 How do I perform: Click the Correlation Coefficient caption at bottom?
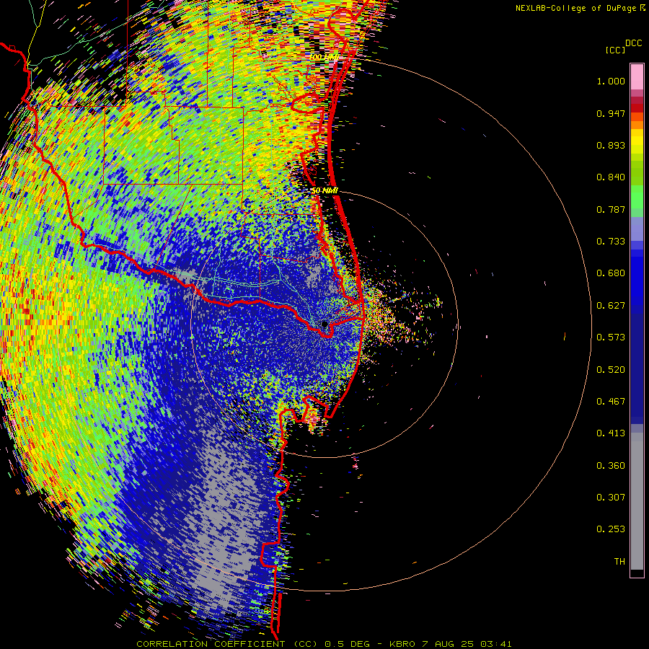[x=324, y=644]
